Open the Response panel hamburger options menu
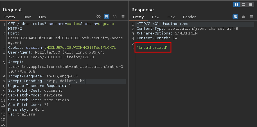The width and height of the screenshot is (257, 127). click(x=251, y=17)
